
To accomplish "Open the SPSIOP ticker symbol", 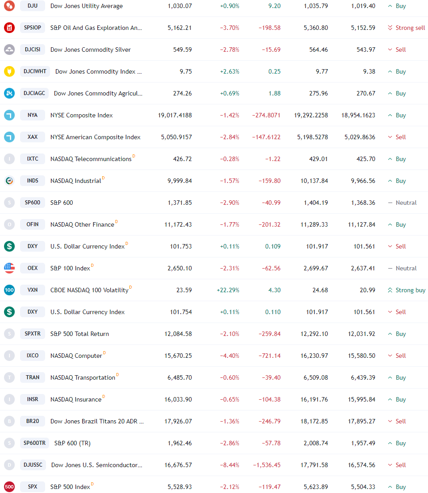I will pyautogui.click(x=33, y=28).
